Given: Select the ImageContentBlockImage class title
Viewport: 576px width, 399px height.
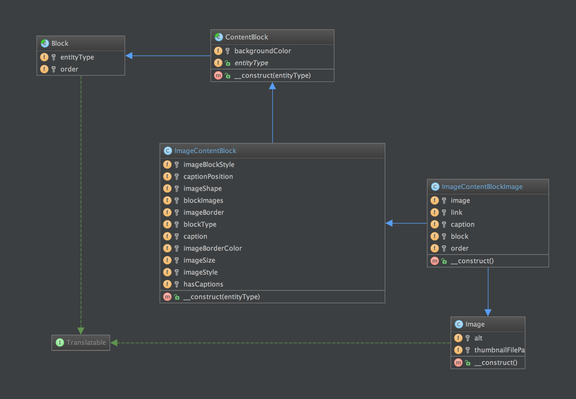Looking at the screenshot, I should point(482,187).
